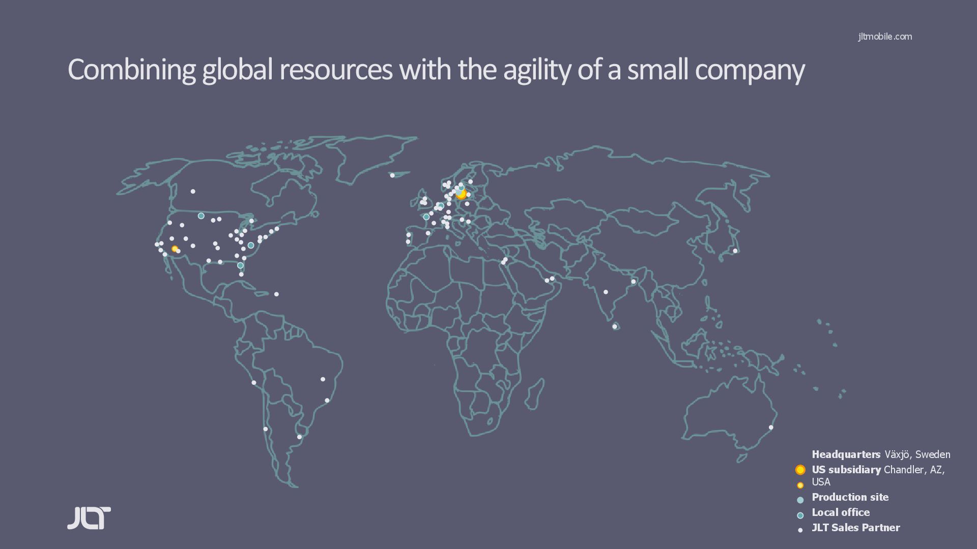Click the Production site legend label
Screen dimensions: 977x549
click(x=850, y=497)
